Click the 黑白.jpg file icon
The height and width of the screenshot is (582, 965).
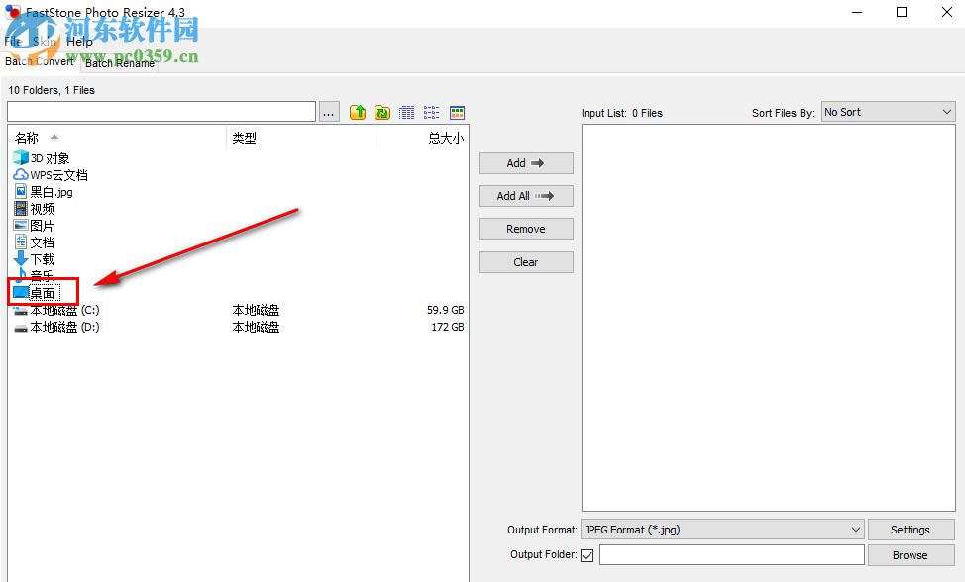(21, 192)
